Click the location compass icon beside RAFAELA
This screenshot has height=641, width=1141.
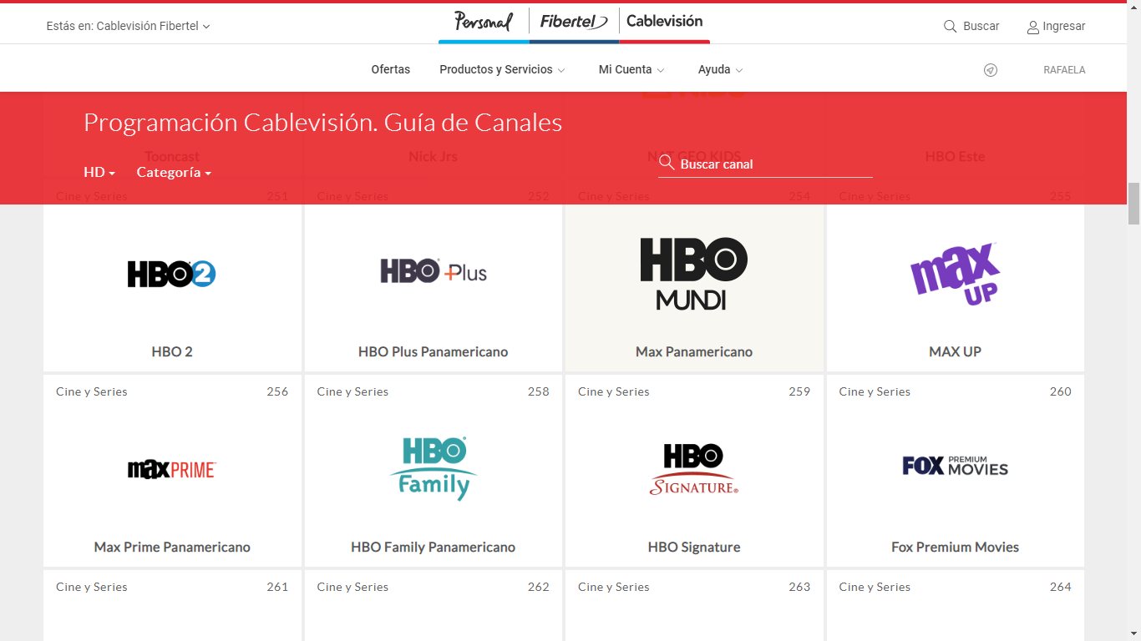pos(991,70)
